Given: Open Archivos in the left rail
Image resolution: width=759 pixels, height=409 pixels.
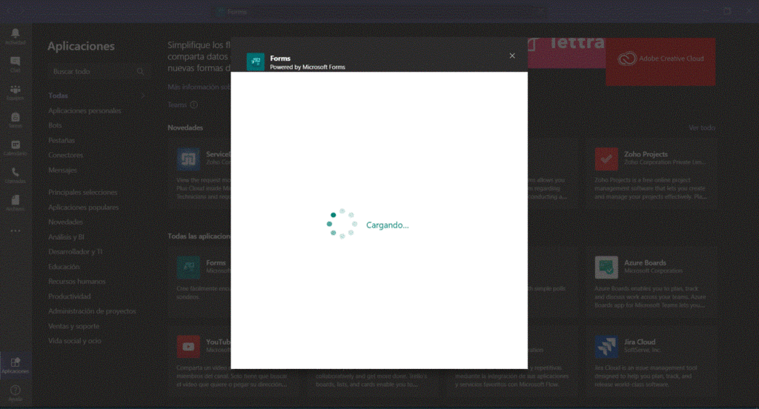Looking at the screenshot, I should click(15, 202).
